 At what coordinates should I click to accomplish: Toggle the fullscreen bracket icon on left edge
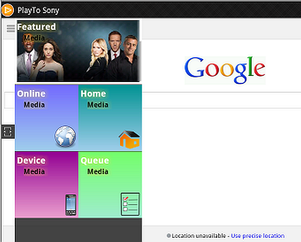[8, 132]
